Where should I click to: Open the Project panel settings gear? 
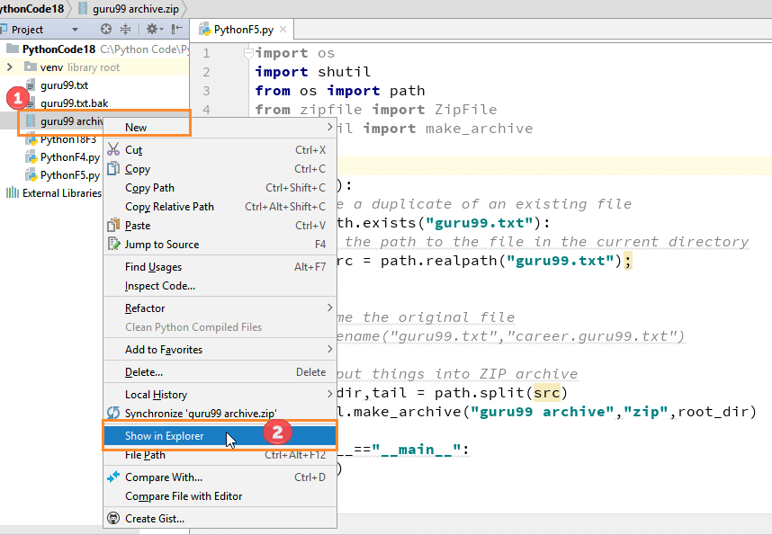coord(151,29)
